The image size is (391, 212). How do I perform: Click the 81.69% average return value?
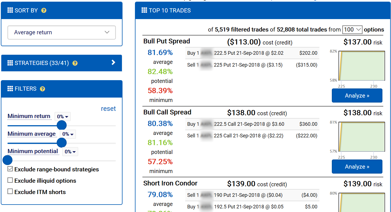(160, 53)
